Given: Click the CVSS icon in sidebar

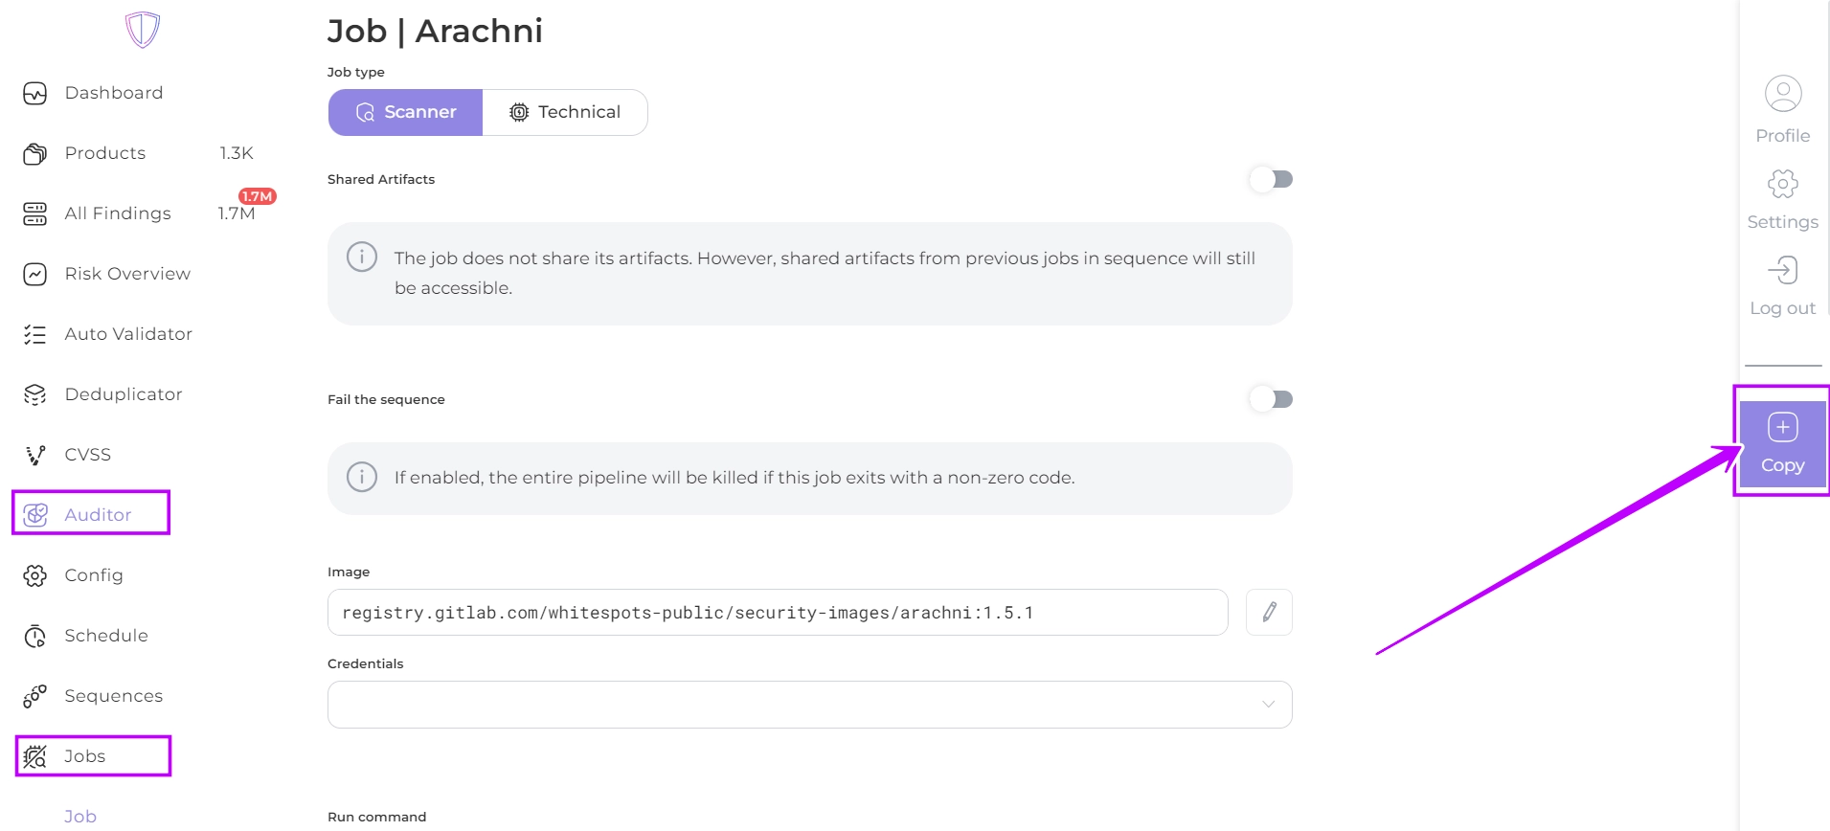Looking at the screenshot, I should (35, 455).
